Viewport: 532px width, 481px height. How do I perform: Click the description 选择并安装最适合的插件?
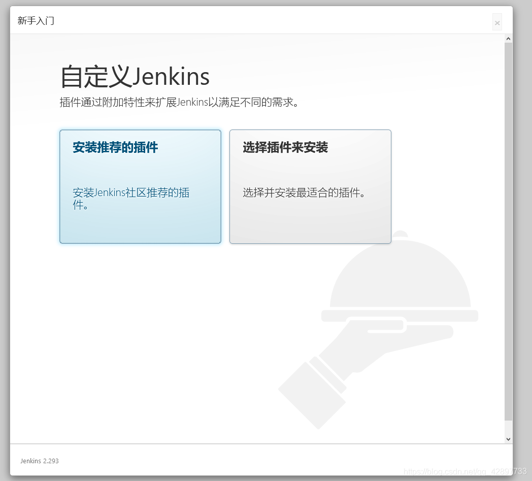304,193
